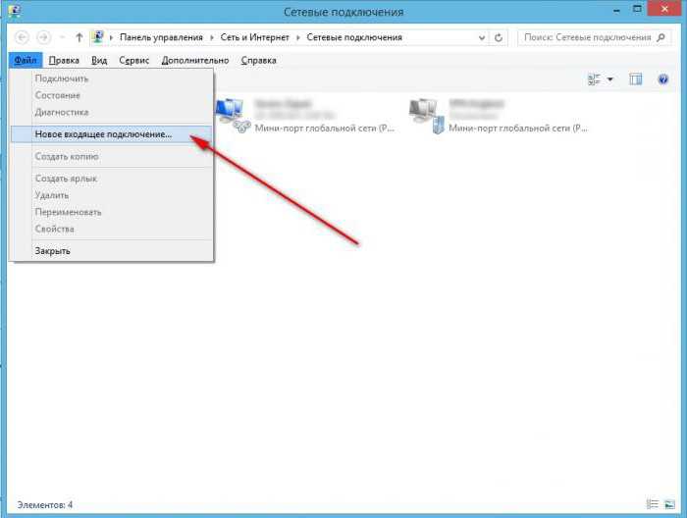Expand address bar history dropdown
Screen dimensions: 687x518
(482, 37)
